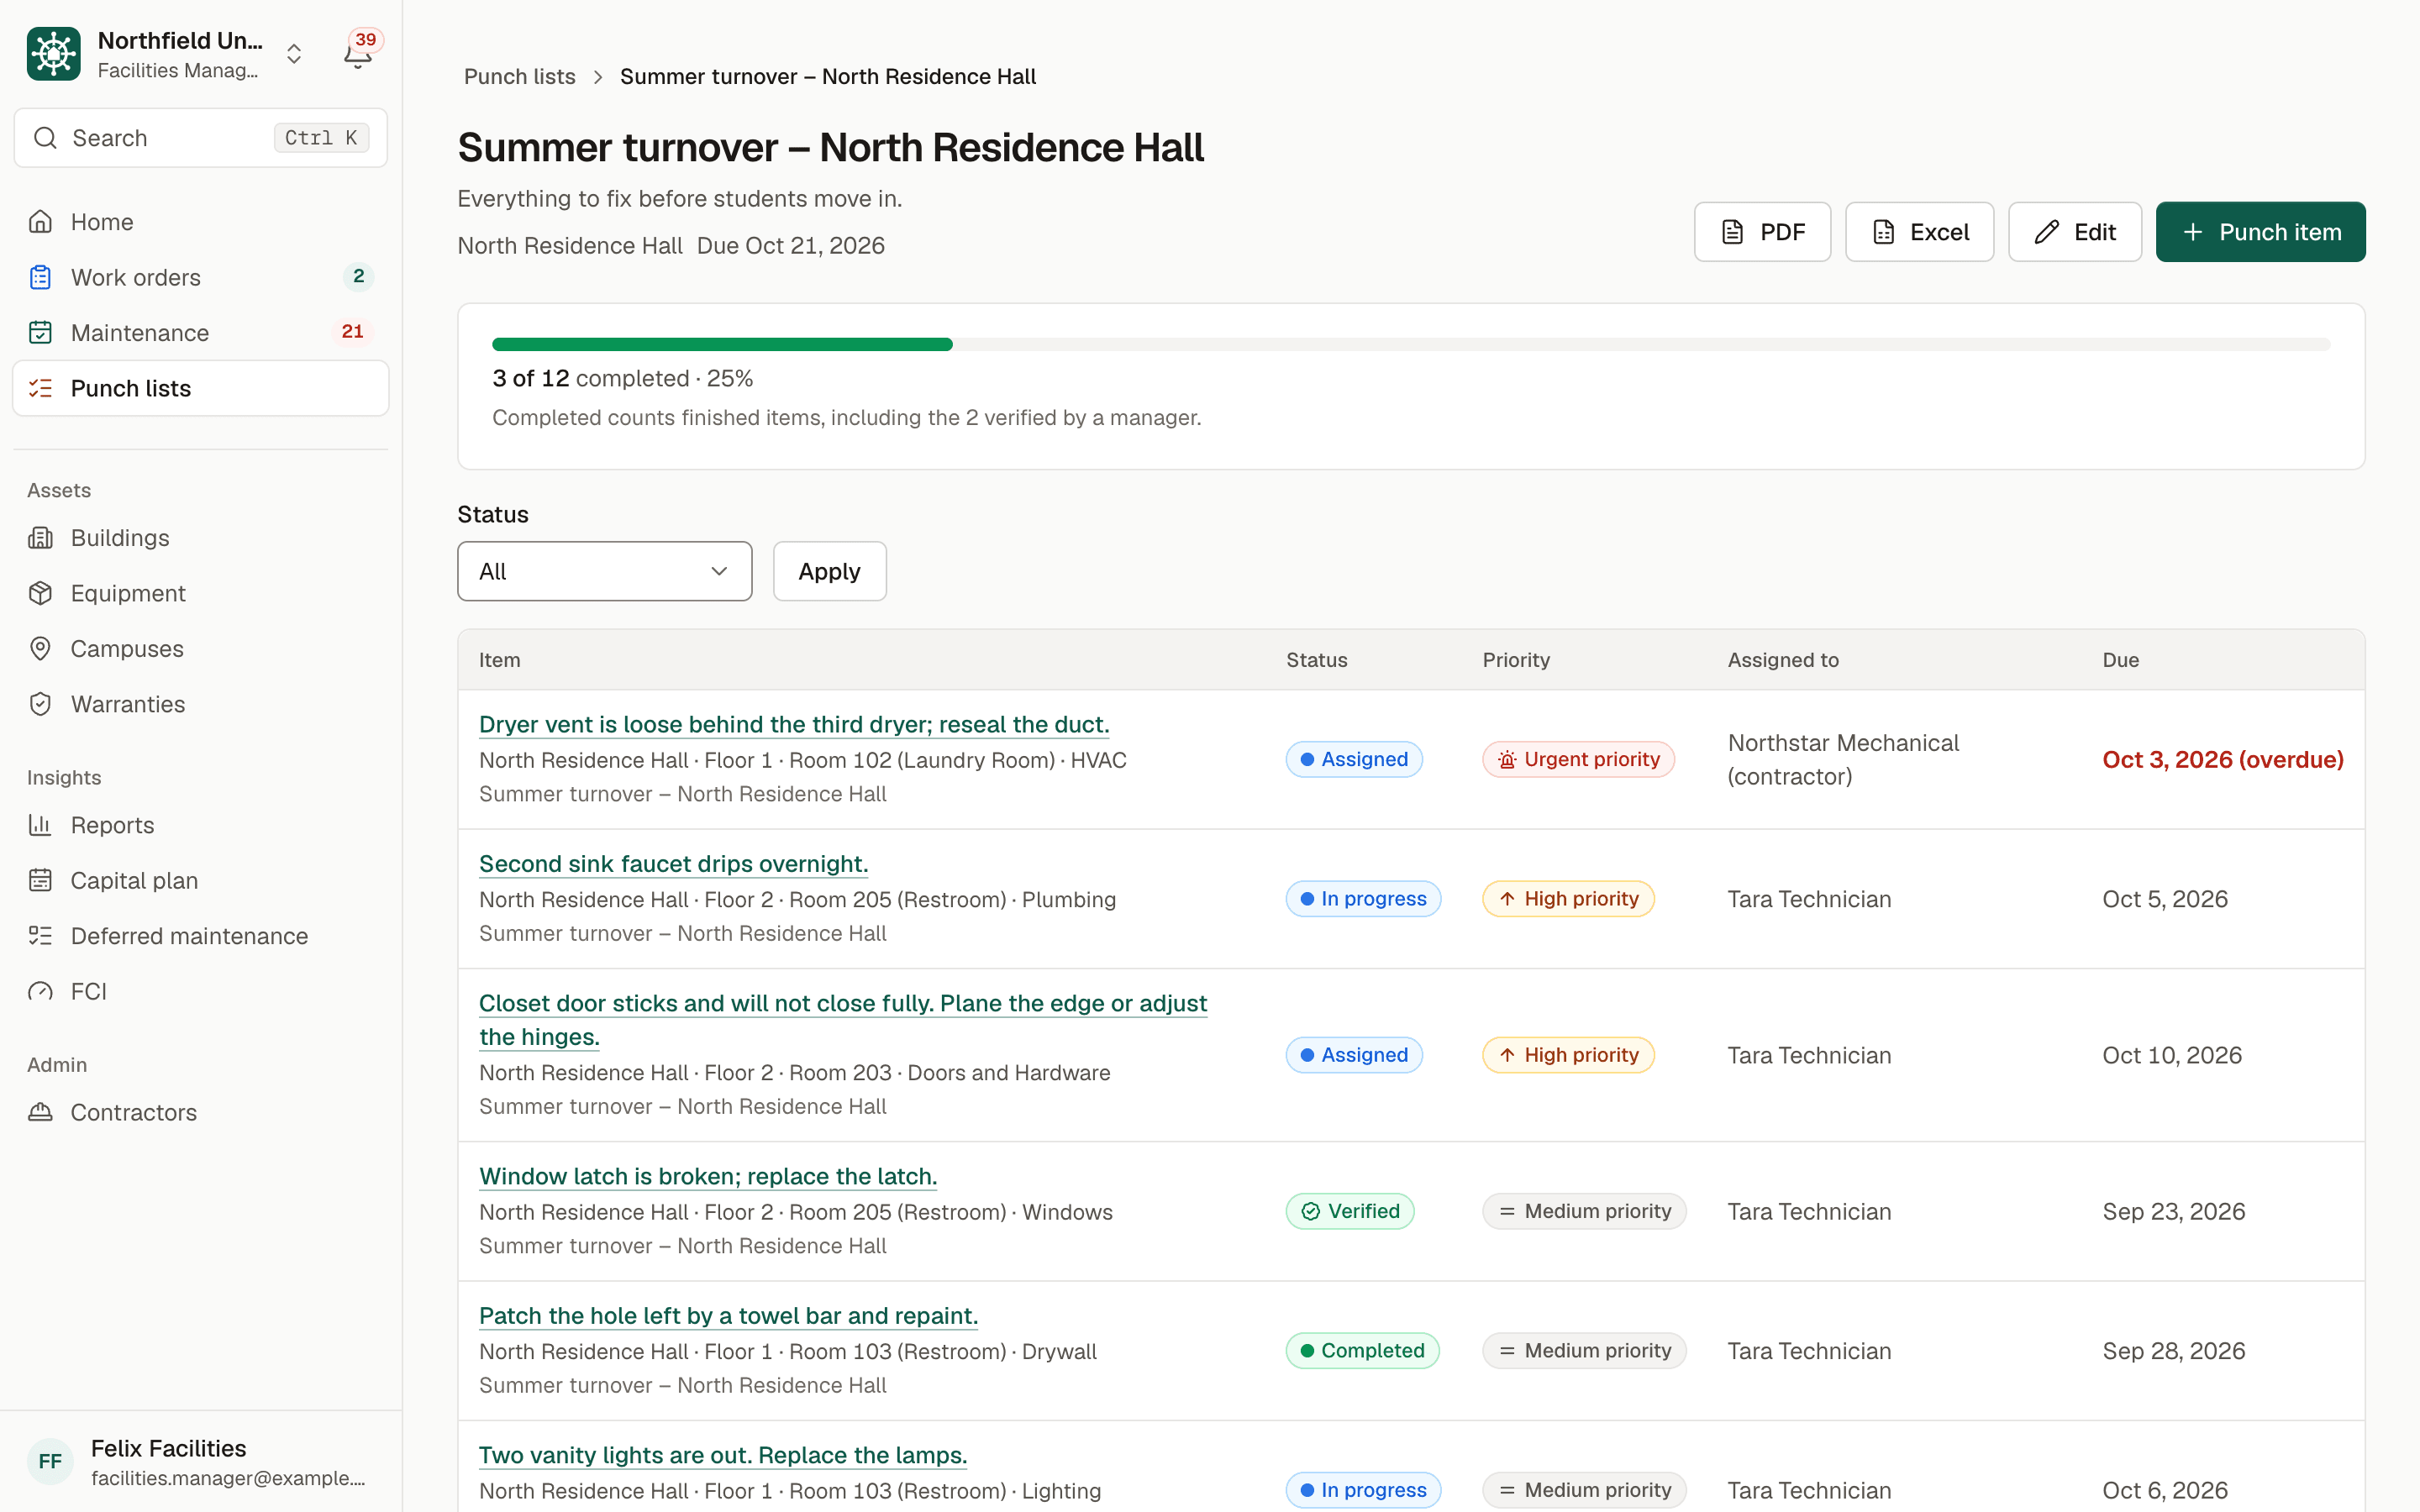Go to Home in the sidebar
Image resolution: width=2420 pixels, height=1512 pixels.
(x=201, y=222)
